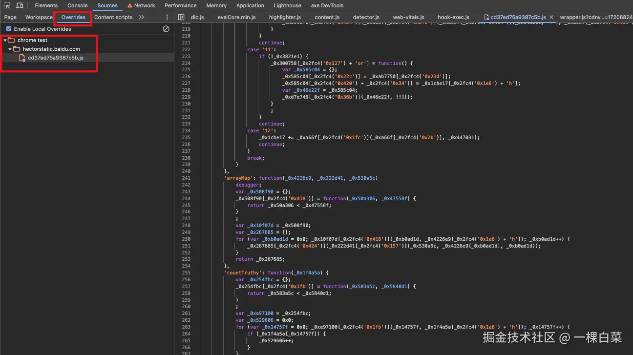
Task: Show more navigator tabs with chevron
Action: (141, 17)
